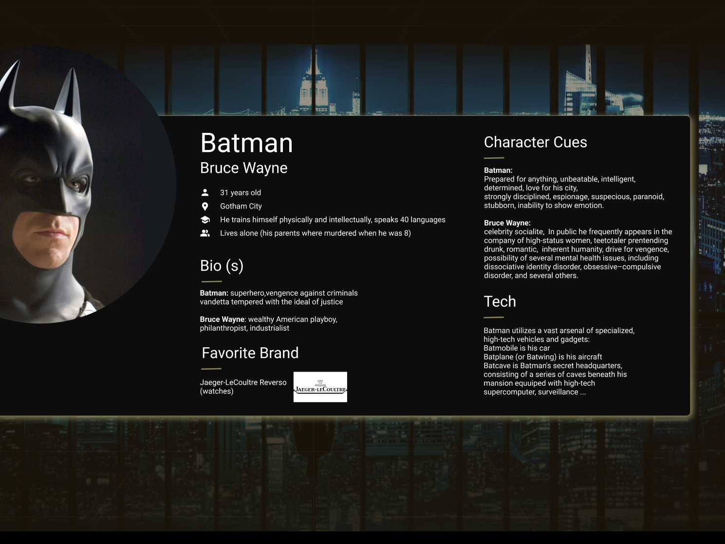The width and height of the screenshot is (725, 544).
Task: Click the bold 'Bruce Wayne:' label under Character Cues
Action: [x=507, y=223]
